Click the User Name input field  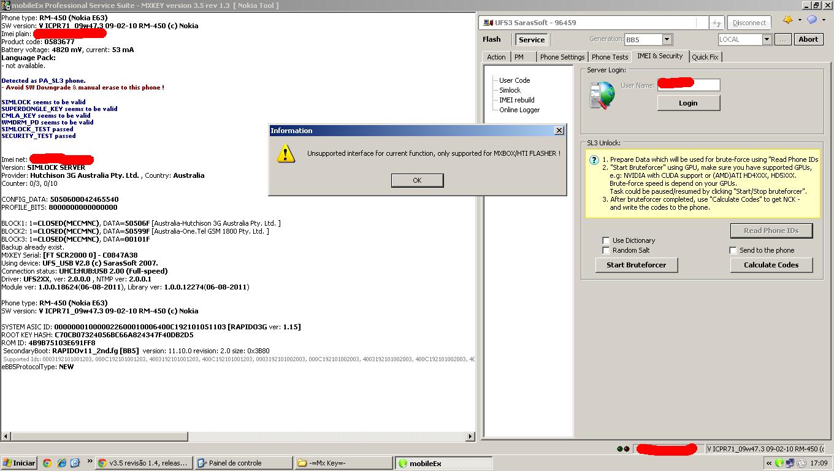coord(689,85)
